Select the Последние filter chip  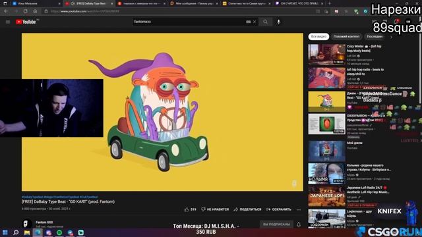tap(375, 37)
